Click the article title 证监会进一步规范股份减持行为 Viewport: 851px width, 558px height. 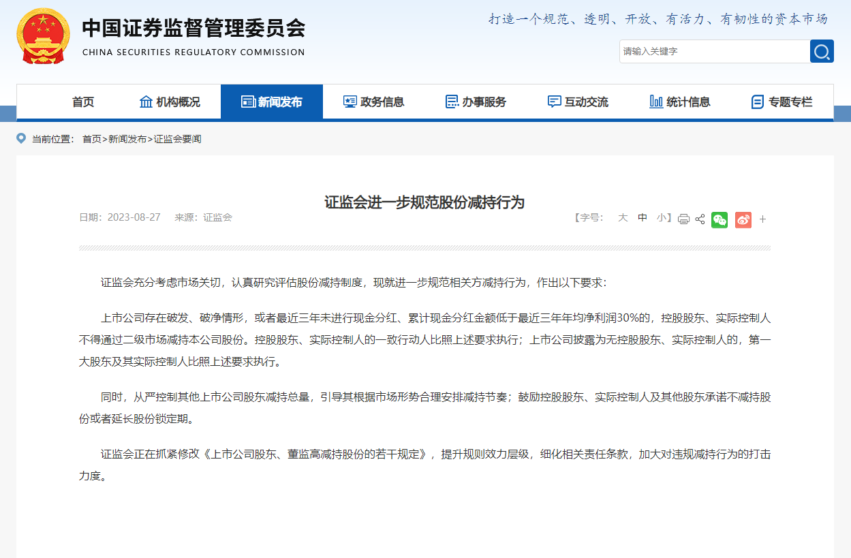click(424, 202)
